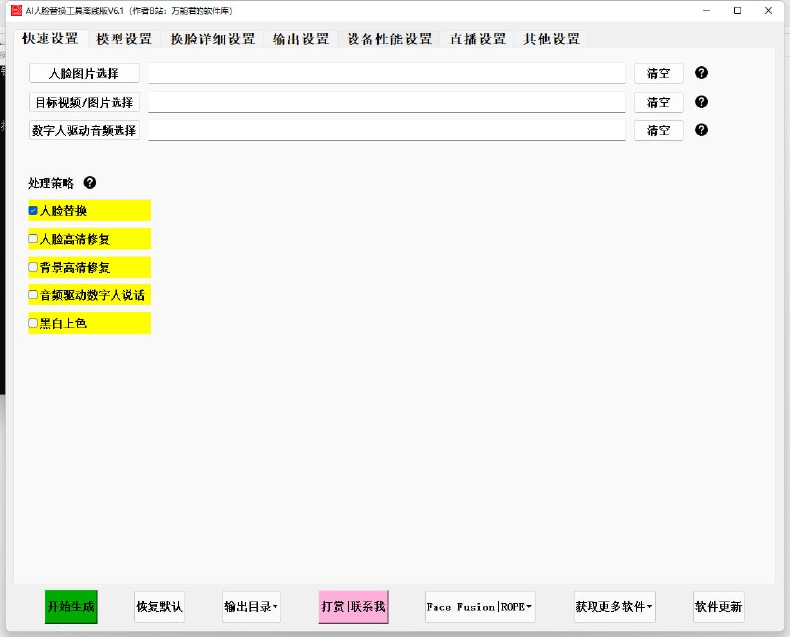Switch to the 模型设置 tab
Viewport: 790px width, 637px height.
(x=124, y=40)
